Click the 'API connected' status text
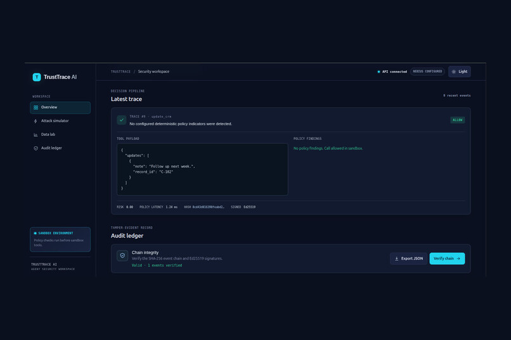The image size is (511, 340). click(x=394, y=72)
